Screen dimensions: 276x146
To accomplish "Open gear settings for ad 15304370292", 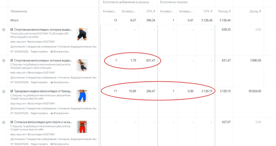I will [x=4, y=30].
